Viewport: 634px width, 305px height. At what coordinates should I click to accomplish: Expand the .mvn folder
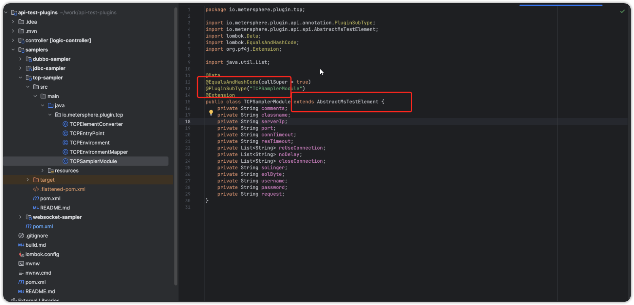point(13,31)
